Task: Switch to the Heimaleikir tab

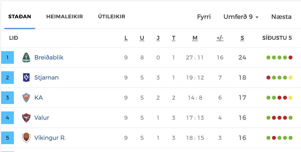Action: tap(64, 17)
